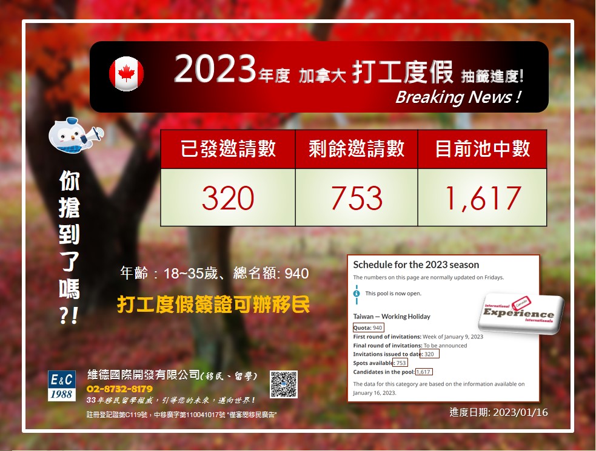Click the value 320 in the table

[228, 198]
